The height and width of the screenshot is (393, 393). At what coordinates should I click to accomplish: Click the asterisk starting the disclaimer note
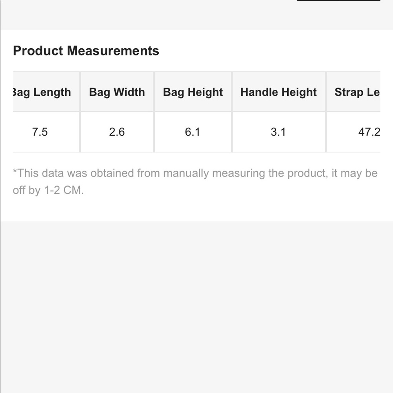pos(15,172)
